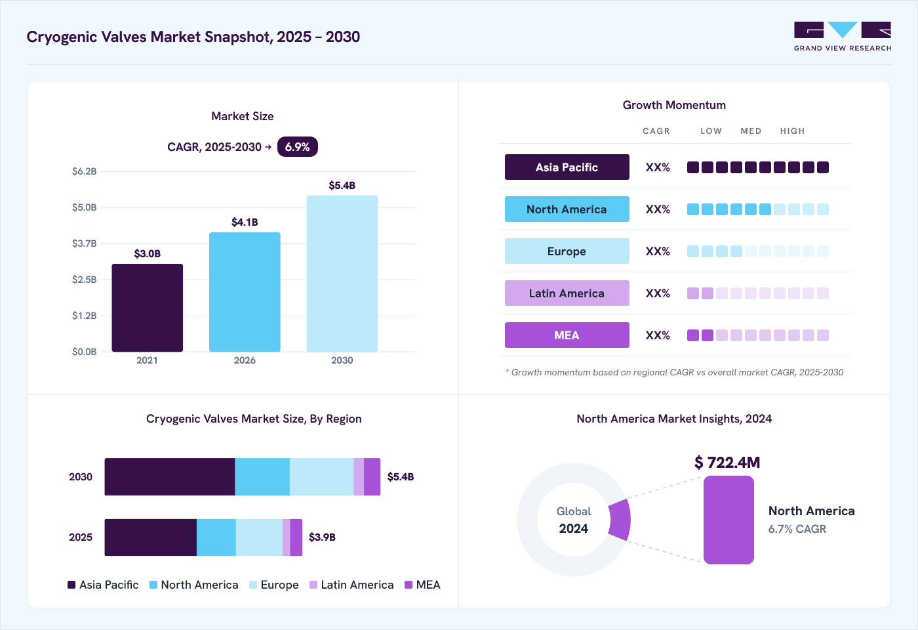Viewport: 918px width, 630px height.
Task: Click 'North America Market Insights, 2024' heading
Action: pyautogui.click(x=674, y=419)
